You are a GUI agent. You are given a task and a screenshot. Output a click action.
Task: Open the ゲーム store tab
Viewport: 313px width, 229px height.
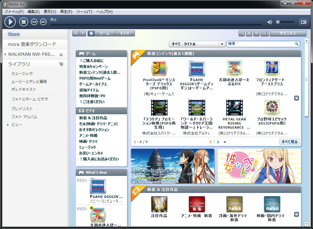tap(105, 33)
